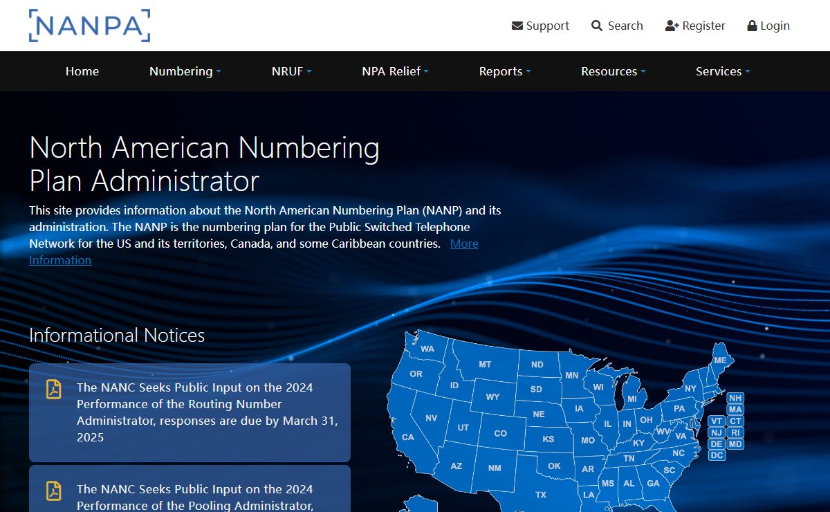Click the RI state label button
The height and width of the screenshot is (512, 830).
pyautogui.click(x=735, y=432)
